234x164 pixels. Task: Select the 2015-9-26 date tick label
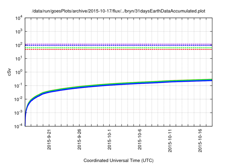click(79, 139)
